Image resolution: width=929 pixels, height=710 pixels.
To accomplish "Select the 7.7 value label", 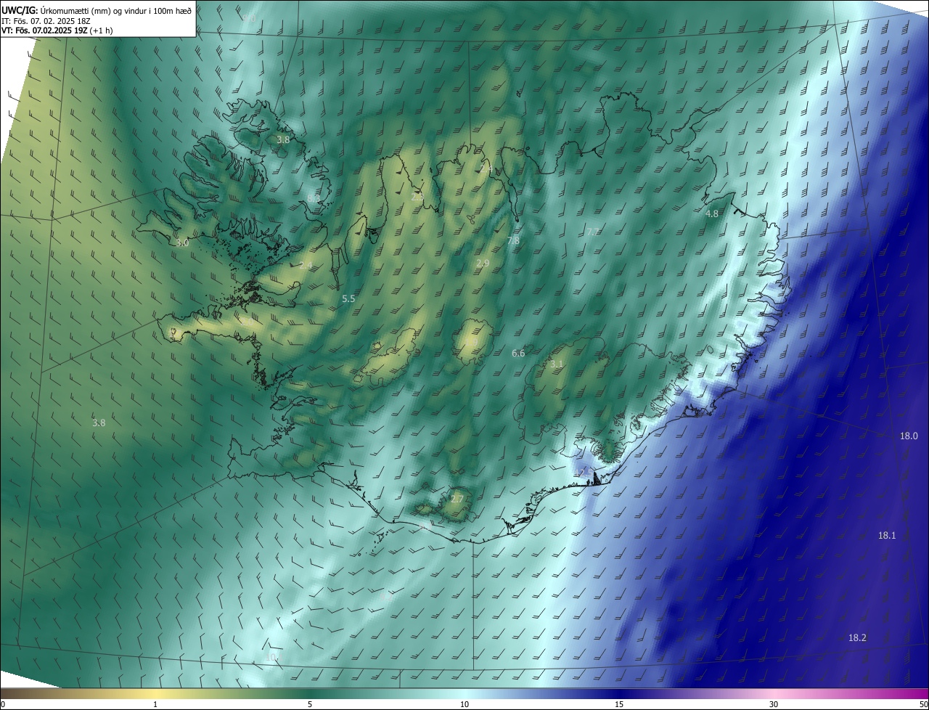I will (593, 232).
